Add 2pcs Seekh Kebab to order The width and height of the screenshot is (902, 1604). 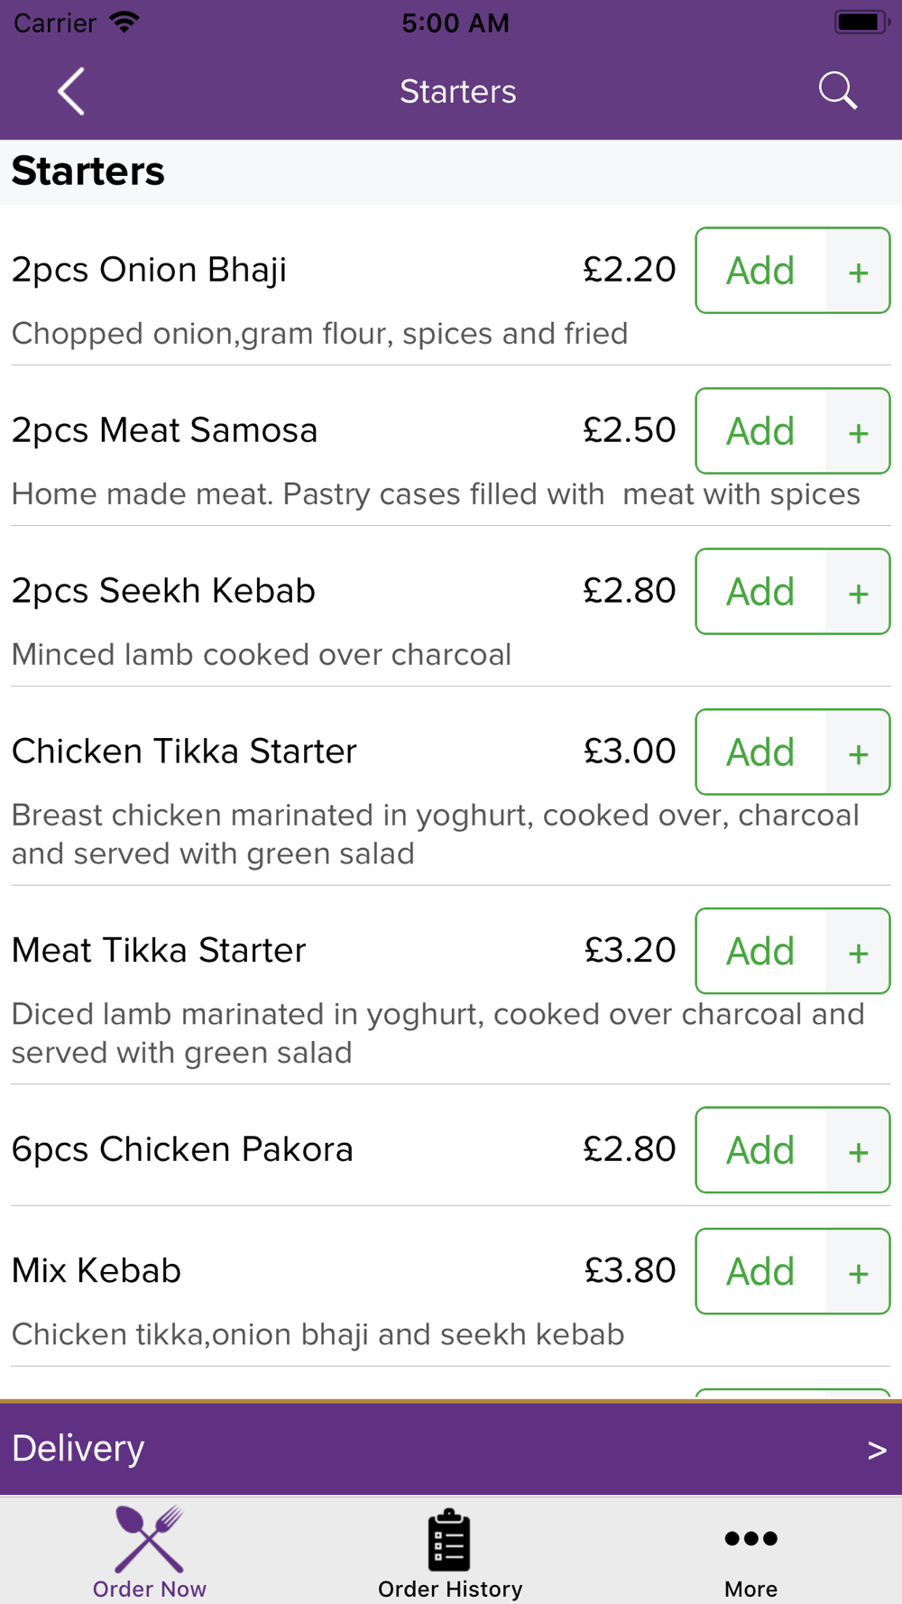tap(760, 592)
